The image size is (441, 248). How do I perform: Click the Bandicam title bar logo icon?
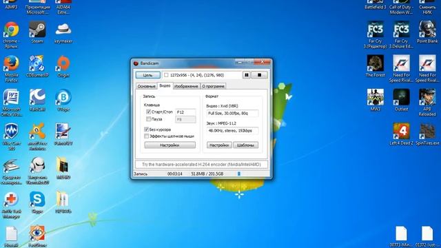(x=136, y=63)
